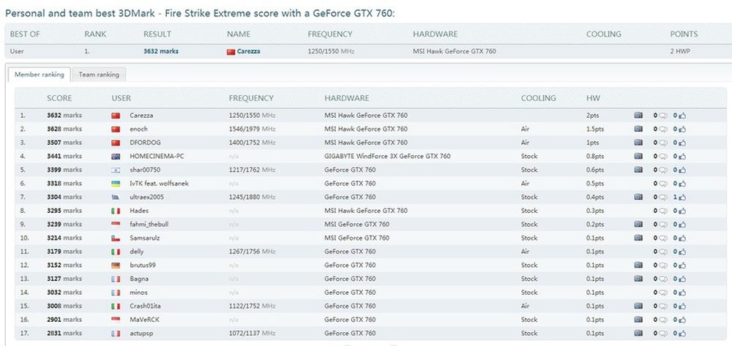Open the comments bubble for minos
Viewport: 732px width, 346px height.
pyautogui.click(x=662, y=293)
